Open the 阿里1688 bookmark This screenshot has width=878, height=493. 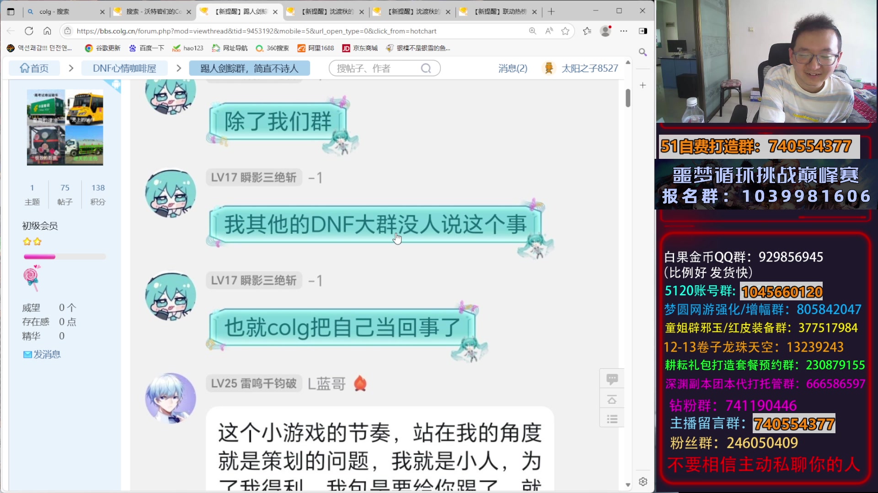click(316, 48)
